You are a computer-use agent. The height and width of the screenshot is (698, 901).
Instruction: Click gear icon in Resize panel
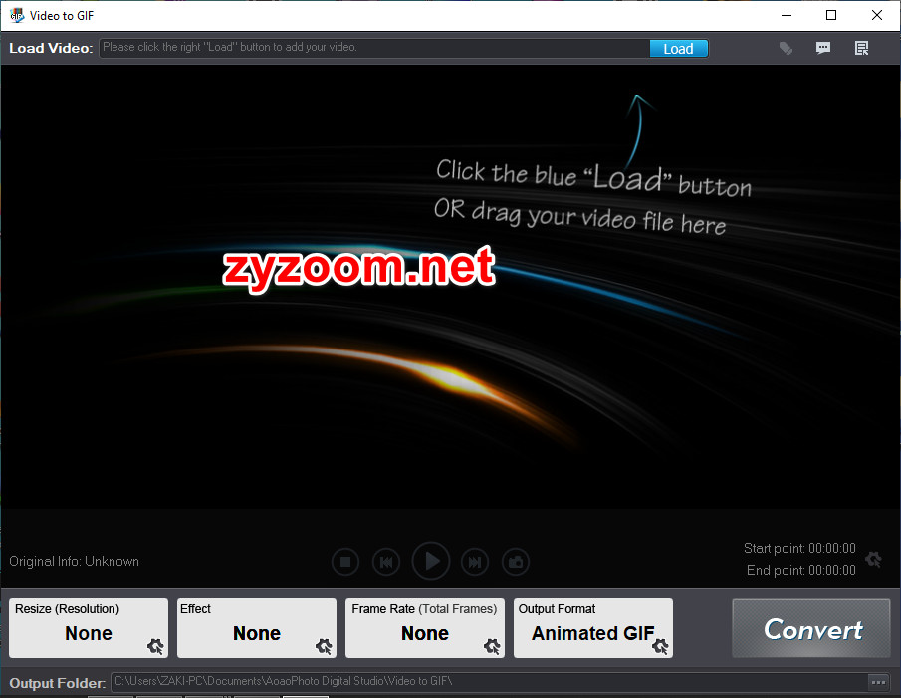[155, 646]
